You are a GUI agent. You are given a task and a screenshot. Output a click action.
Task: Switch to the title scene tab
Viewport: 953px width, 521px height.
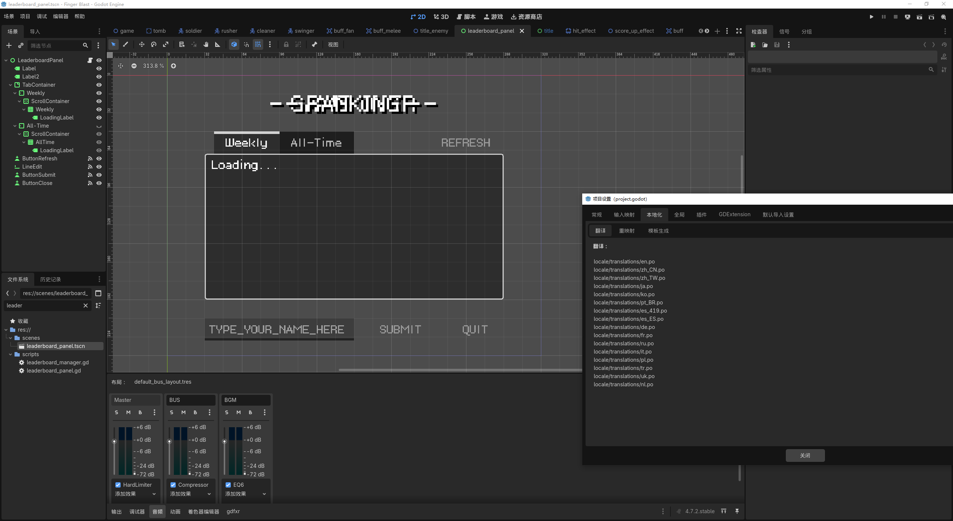click(545, 31)
